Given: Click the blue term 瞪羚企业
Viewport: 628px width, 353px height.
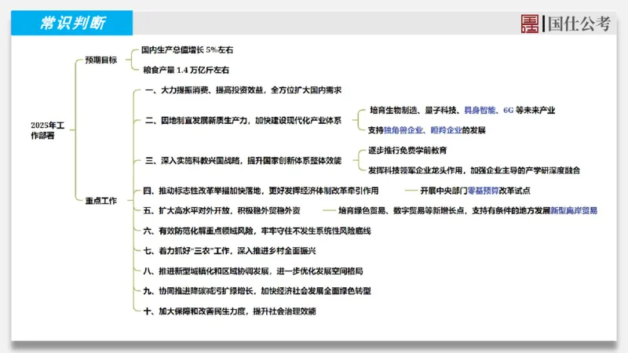Looking at the screenshot, I should point(446,130).
